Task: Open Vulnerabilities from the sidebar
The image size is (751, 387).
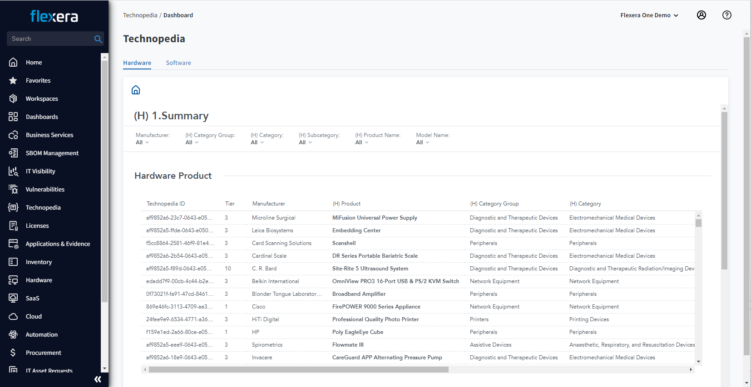Action: point(44,189)
